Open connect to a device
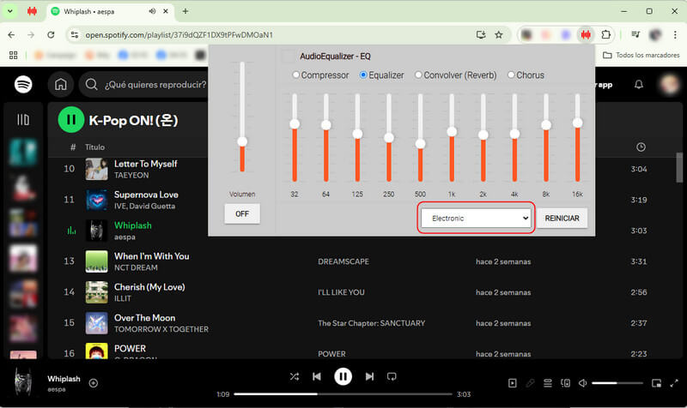This screenshot has height=408, width=687. coord(566,383)
